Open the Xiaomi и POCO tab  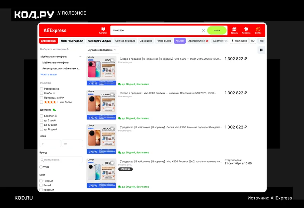pos(220,41)
